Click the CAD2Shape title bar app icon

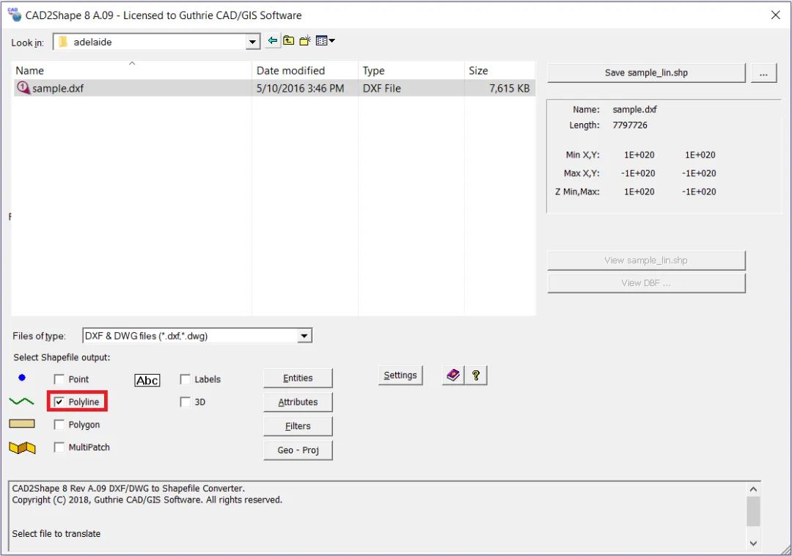click(x=14, y=15)
